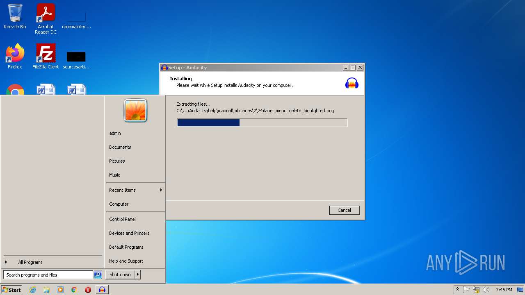Close the Audacity Setup window
Screen dimensions: 525x295
[x=360, y=68]
